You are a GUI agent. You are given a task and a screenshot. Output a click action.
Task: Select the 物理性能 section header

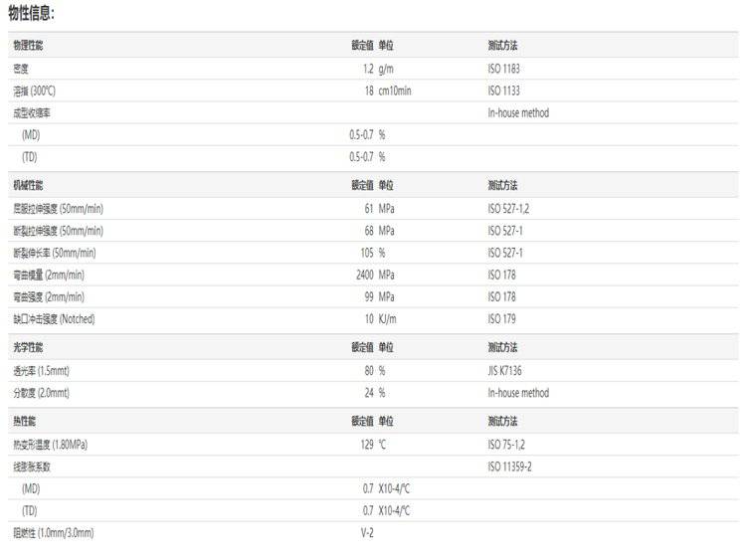pyautogui.click(x=28, y=46)
